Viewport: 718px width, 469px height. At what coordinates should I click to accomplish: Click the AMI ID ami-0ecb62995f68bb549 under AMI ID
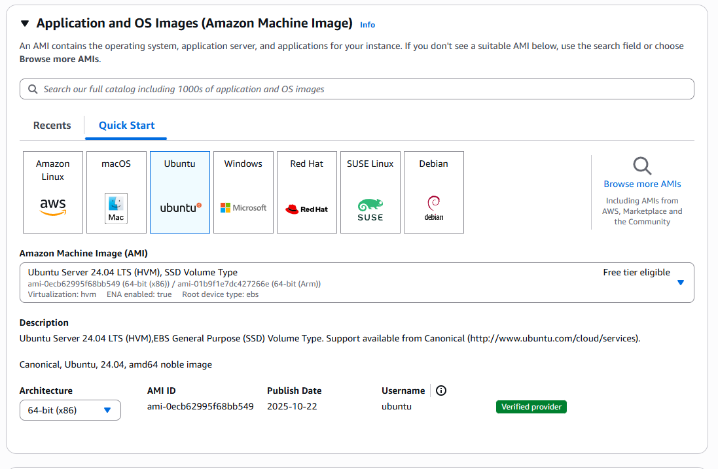pos(200,406)
